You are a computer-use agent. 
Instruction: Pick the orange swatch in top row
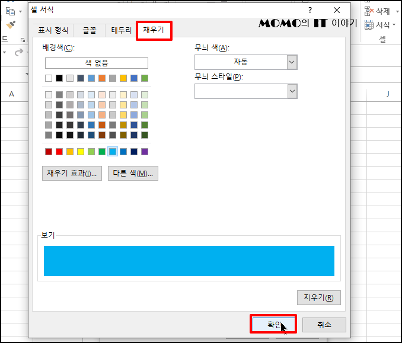(x=102, y=78)
